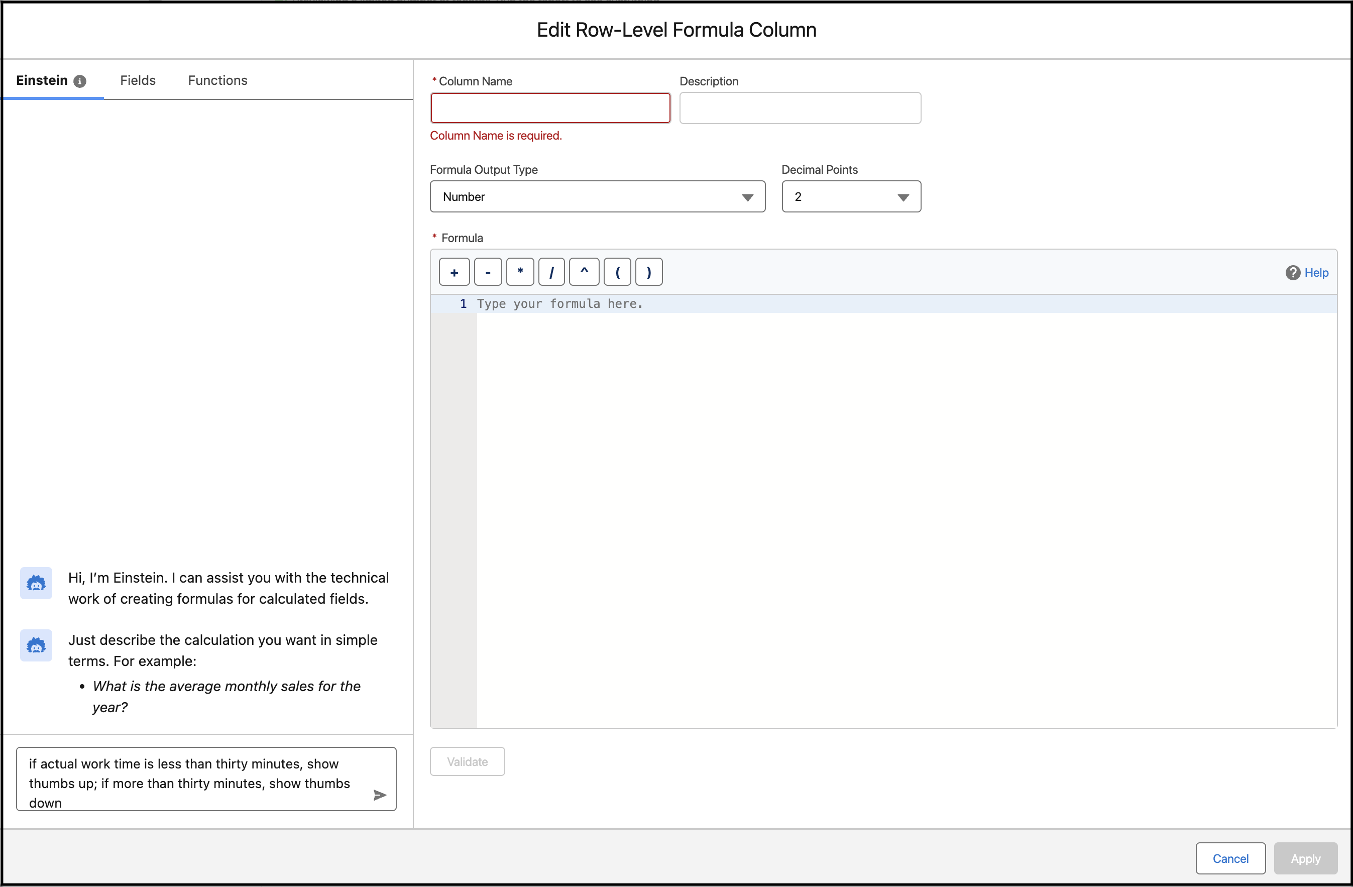The image size is (1353, 887).
Task: Insert an opening parenthesis
Action: tap(617, 272)
